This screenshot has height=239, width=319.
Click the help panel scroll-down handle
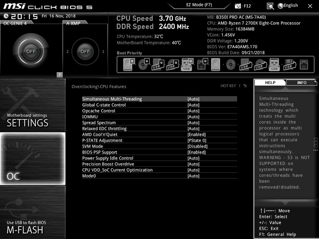285,203
